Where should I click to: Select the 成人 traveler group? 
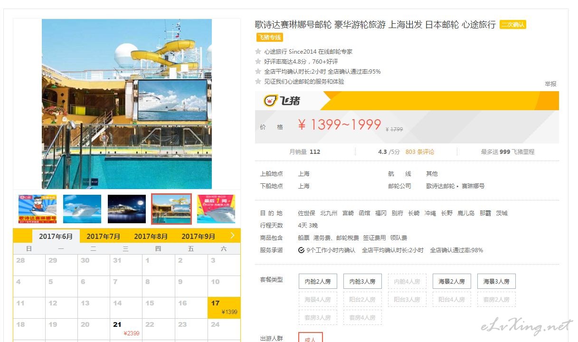pyautogui.click(x=311, y=337)
